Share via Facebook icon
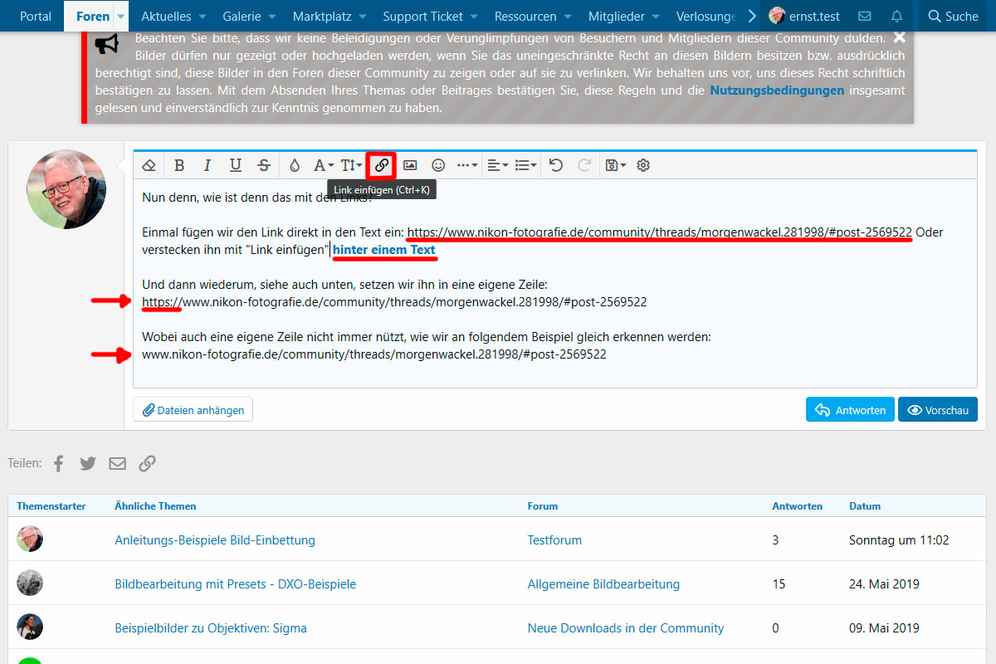 [59, 463]
